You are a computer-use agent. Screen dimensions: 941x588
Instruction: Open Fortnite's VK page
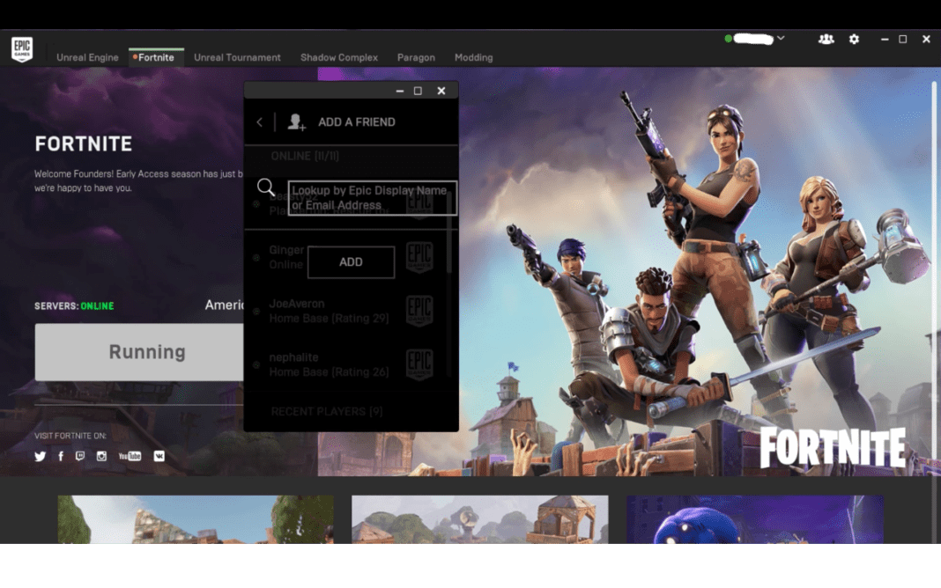point(159,456)
